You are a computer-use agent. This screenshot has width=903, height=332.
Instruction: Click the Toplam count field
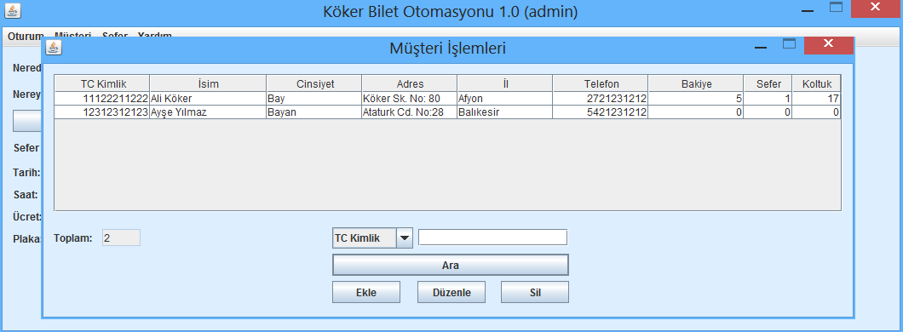pyautogui.click(x=121, y=238)
